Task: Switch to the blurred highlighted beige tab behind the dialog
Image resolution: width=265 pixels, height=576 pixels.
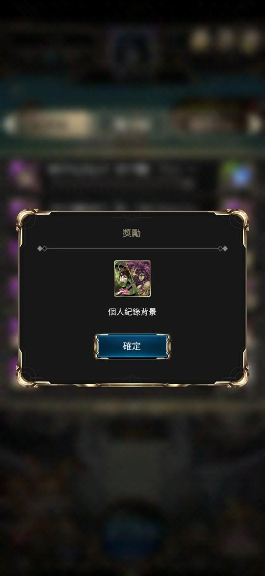Action: (x=55, y=124)
